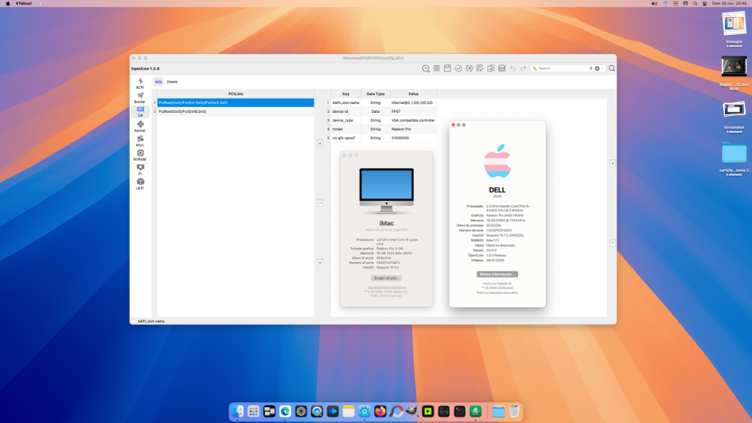752x423 pixels.
Task: Select the model key cell
Action: [x=346, y=128]
